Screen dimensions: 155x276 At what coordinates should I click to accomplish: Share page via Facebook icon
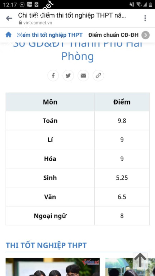coord(53,75)
